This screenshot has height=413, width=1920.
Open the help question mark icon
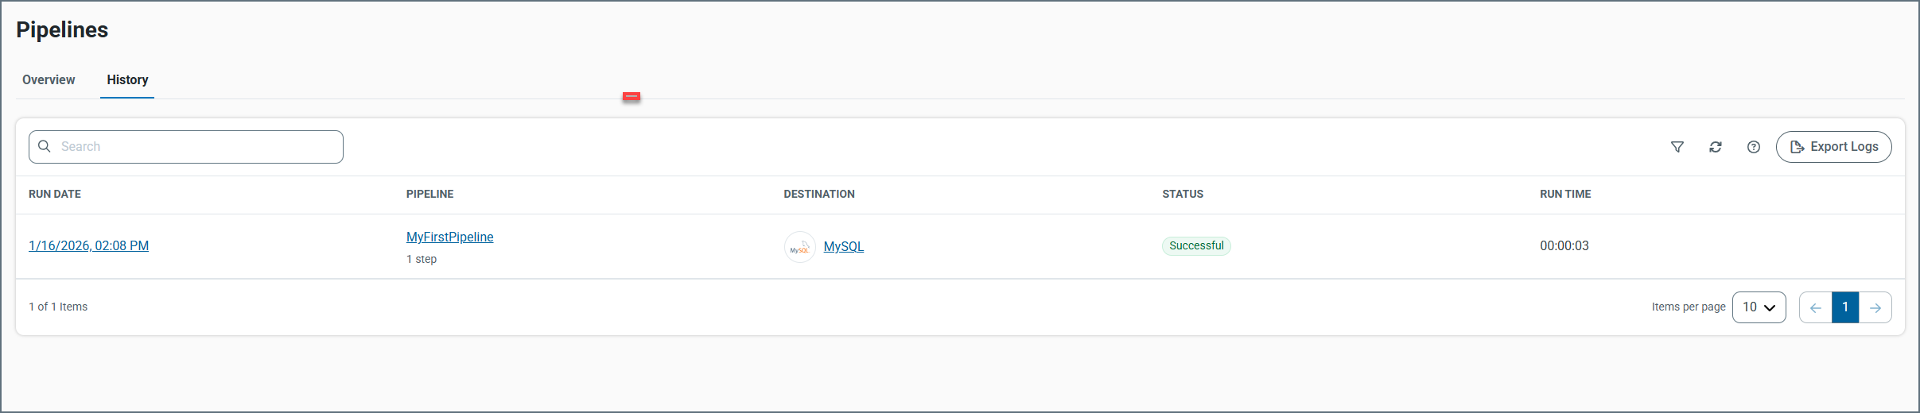1754,147
